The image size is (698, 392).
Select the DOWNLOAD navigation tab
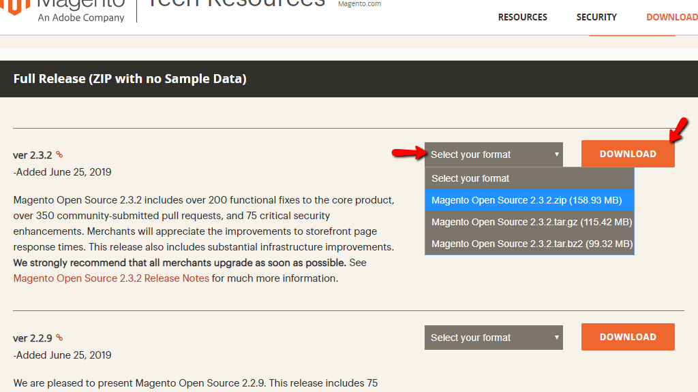click(672, 17)
